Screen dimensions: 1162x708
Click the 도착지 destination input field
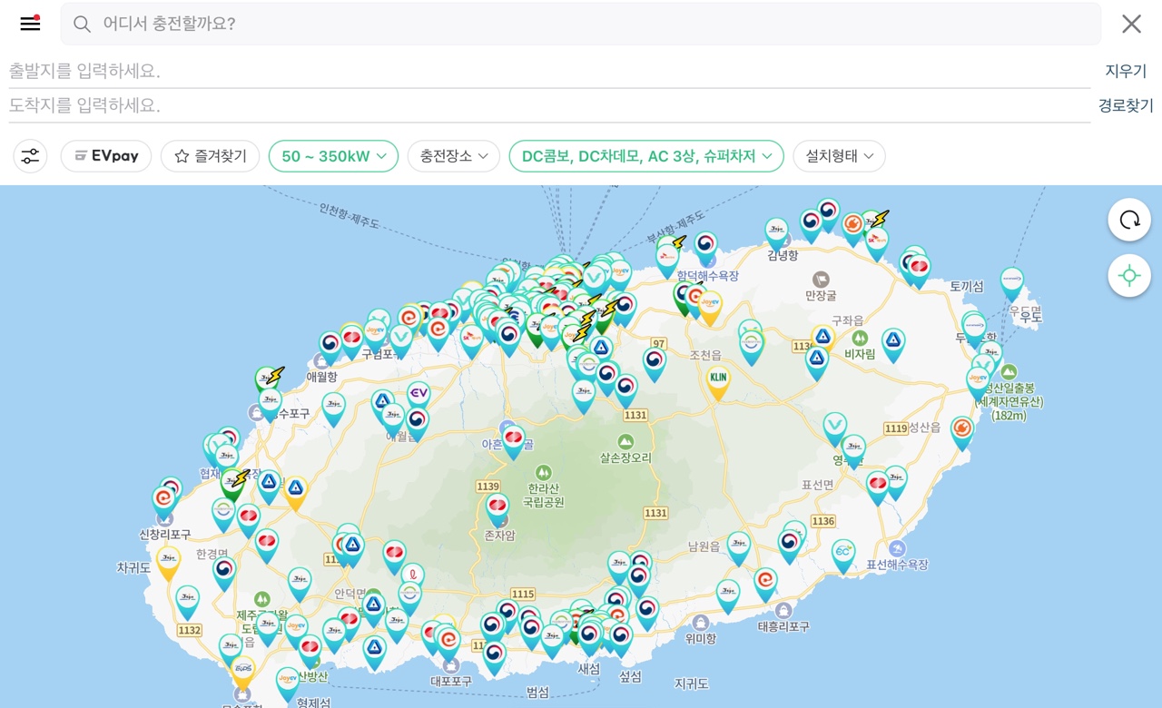tap(549, 105)
